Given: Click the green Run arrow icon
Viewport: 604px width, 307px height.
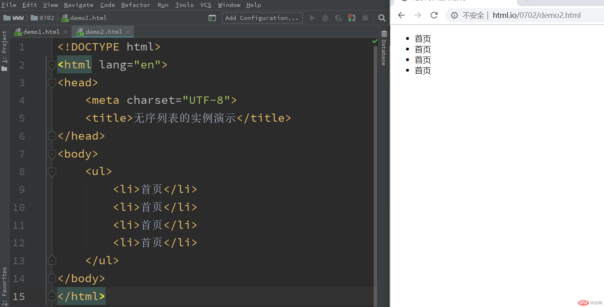Looking at the screenshot, I should click(x=313, y=18).
